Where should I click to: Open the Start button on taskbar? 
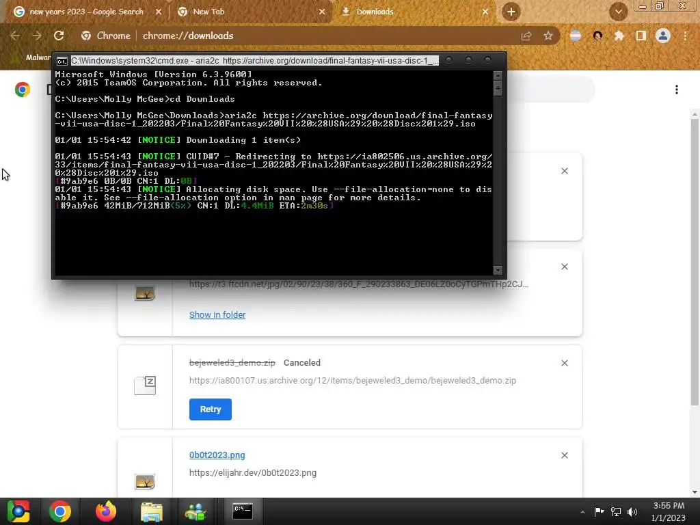(x=18, y=511)
